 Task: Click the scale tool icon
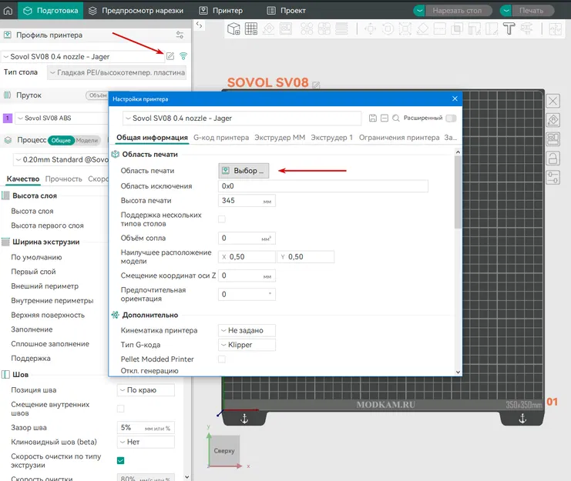point(405,28)
